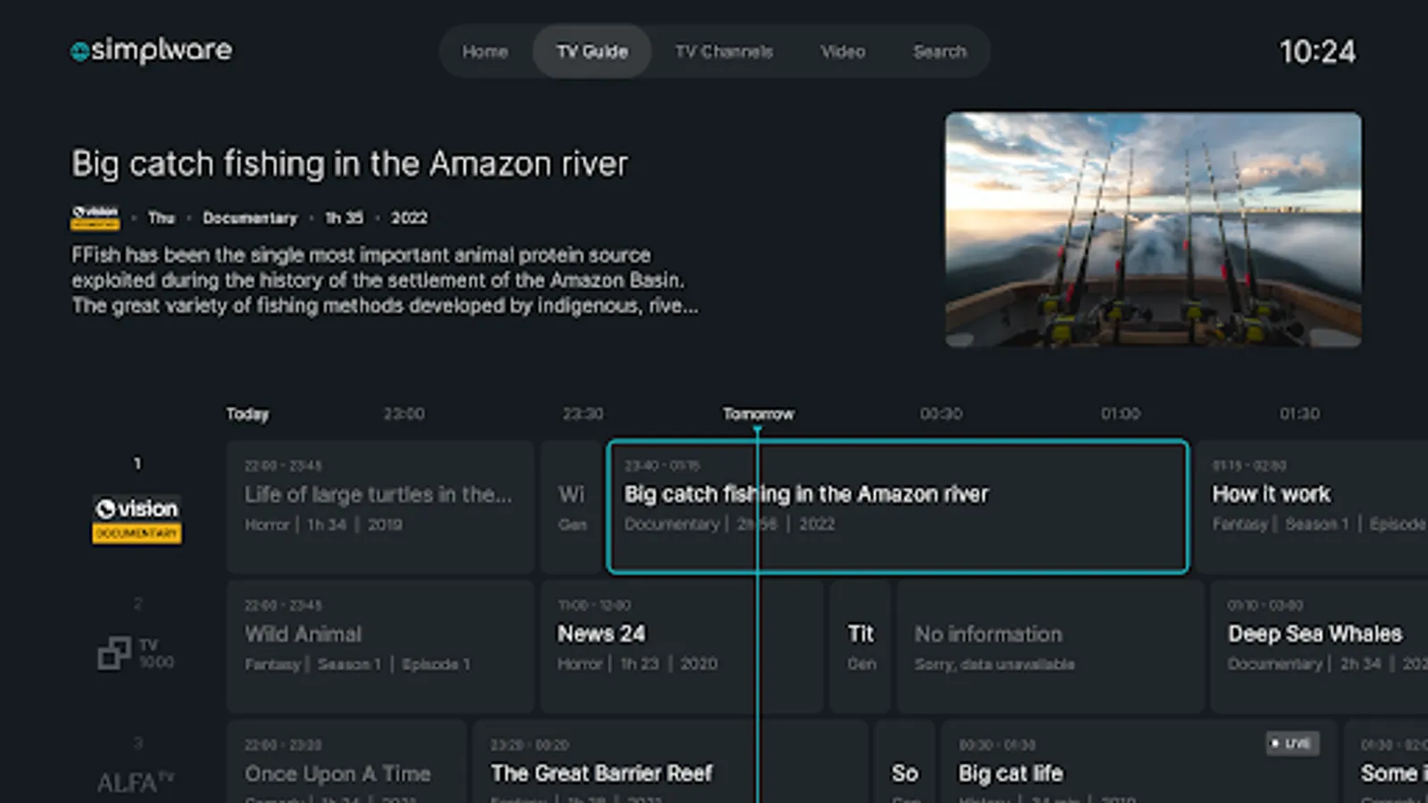Switch to the TV Guide tab

[592, 52]
